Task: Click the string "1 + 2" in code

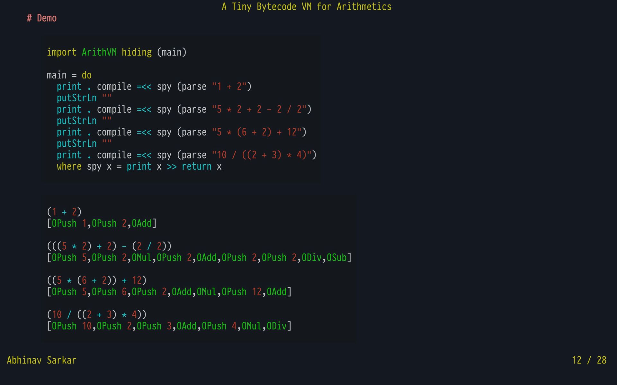Action: coord(229,87)
